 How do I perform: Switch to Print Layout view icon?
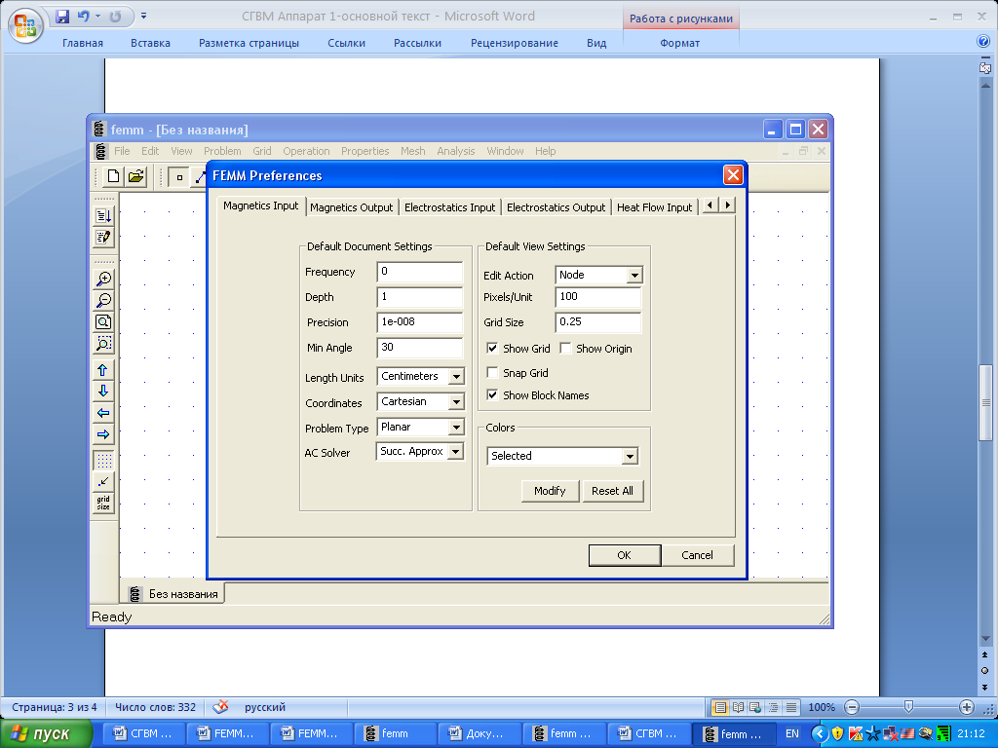(720, 707)
